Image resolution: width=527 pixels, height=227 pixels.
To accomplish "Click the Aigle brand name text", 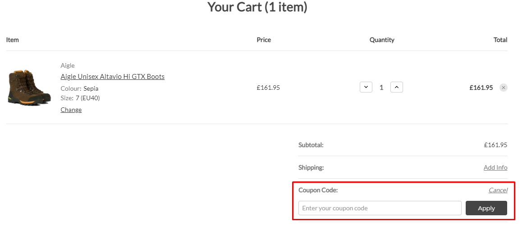I will coord(68,65).
